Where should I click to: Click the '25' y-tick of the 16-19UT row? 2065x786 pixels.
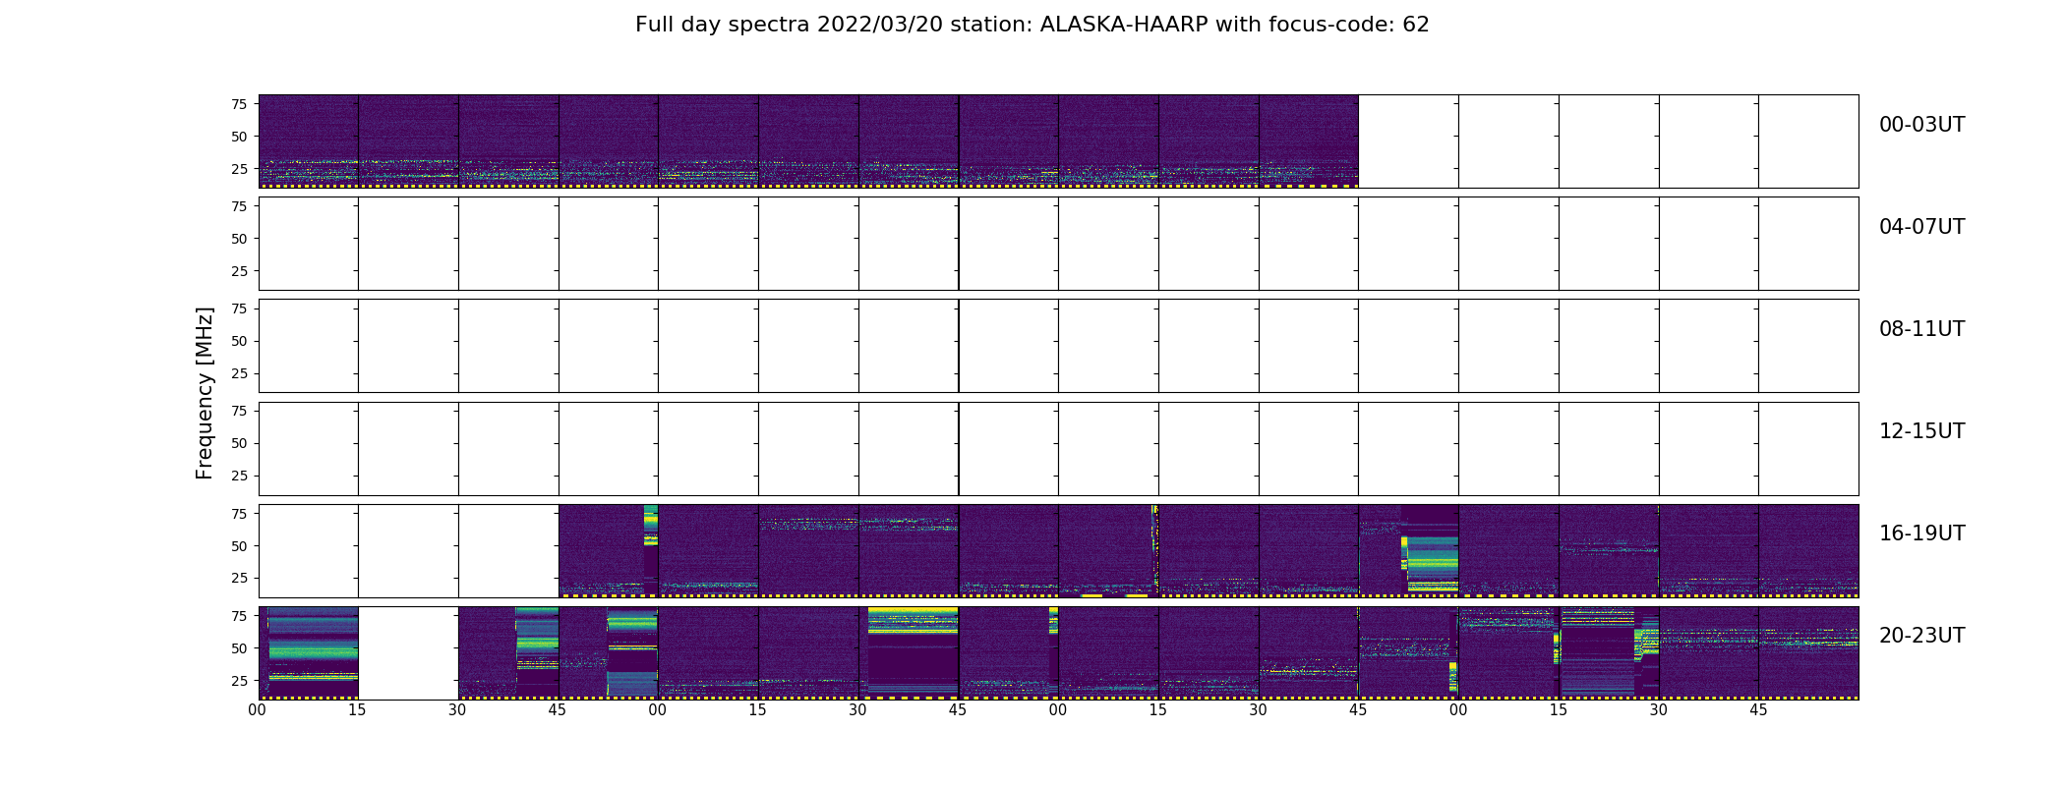(239, 579)
